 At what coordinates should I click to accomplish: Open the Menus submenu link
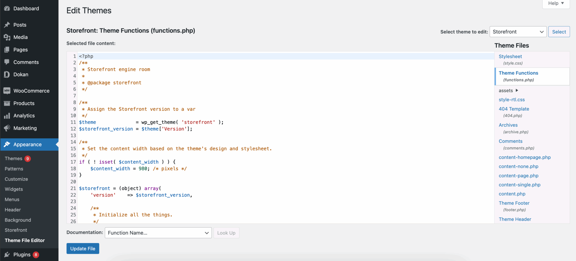(x=12, y=199)
